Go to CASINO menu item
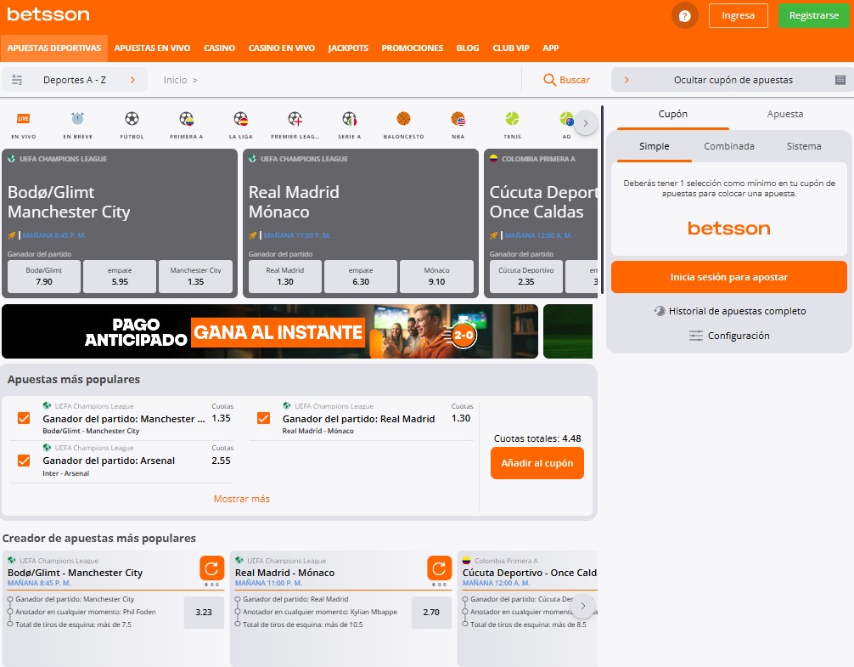Viewport: 854px width, 667px height. tap(220, 48)
